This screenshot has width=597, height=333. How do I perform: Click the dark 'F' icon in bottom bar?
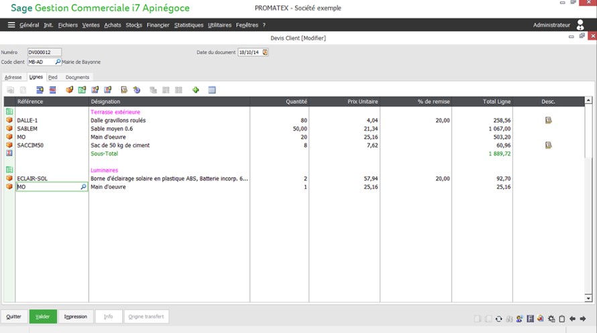pos(530,319)
